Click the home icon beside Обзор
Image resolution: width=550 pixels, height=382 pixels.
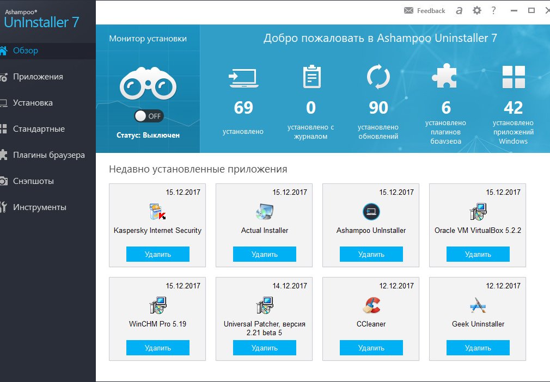[x=3, y=51]
